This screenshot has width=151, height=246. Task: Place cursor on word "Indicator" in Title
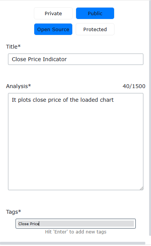pos(55,59)
